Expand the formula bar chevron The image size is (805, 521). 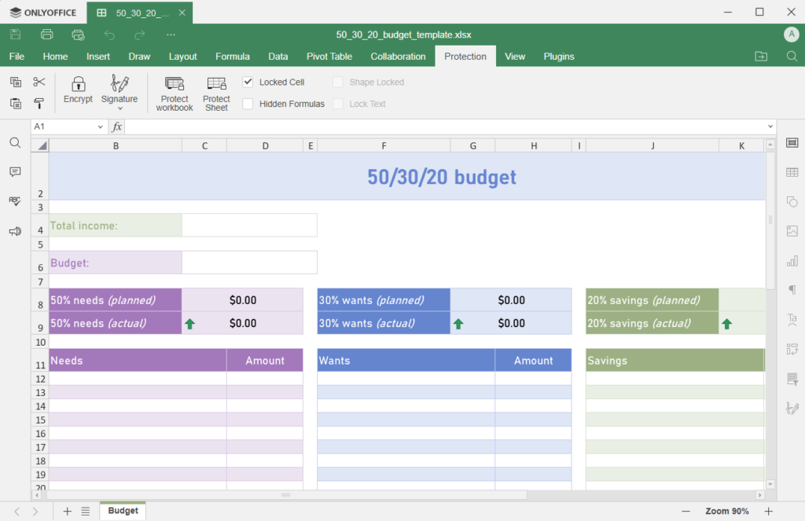click(770, 127)
